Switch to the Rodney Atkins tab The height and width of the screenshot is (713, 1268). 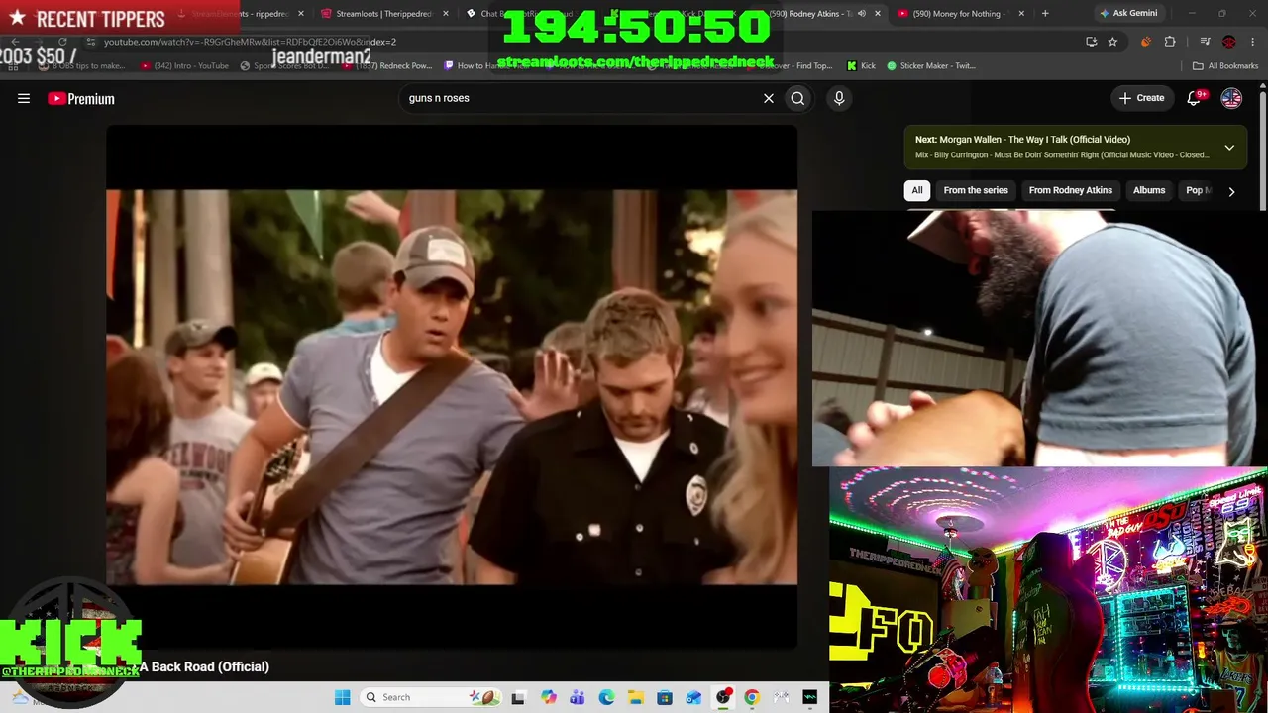[x=813, y=14]
